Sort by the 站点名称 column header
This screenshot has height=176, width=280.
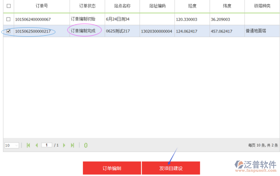tap(122, 6)
